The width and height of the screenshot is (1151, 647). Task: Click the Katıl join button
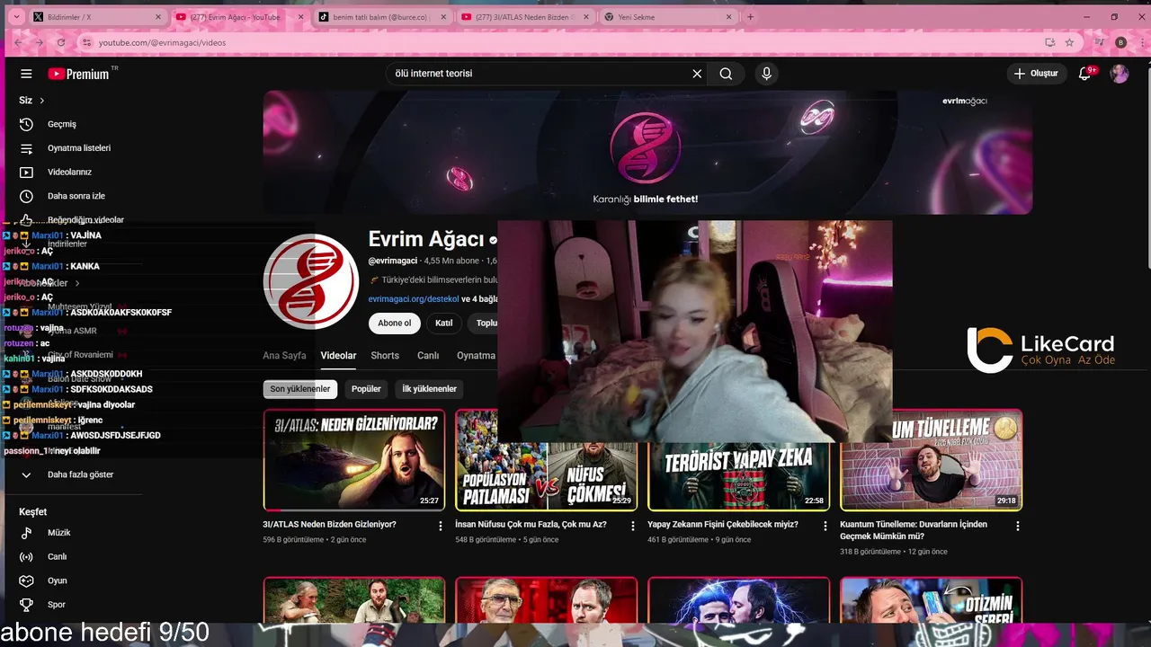(x=444, y=323)
